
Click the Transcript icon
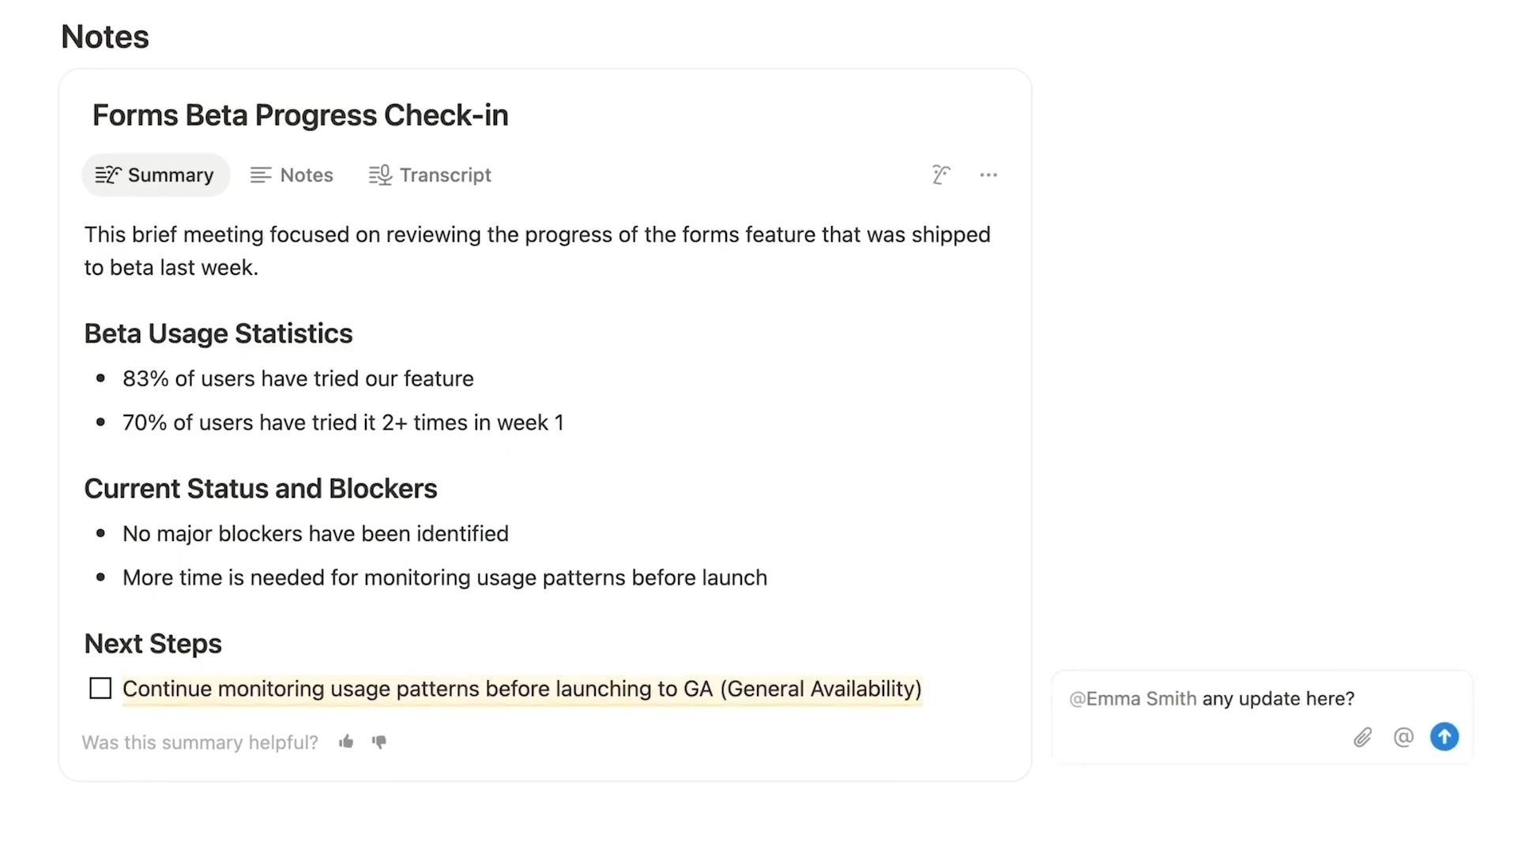click(x=379, y=175)
